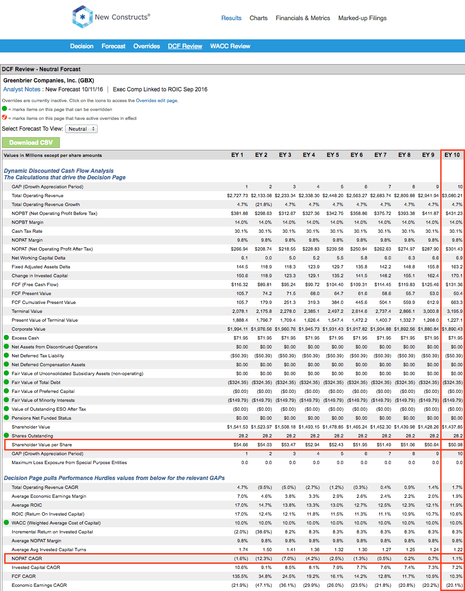This screenshot has height=591, width=465.
Task: Select the NOPAT CAGR row label
Action: (27, 559)
